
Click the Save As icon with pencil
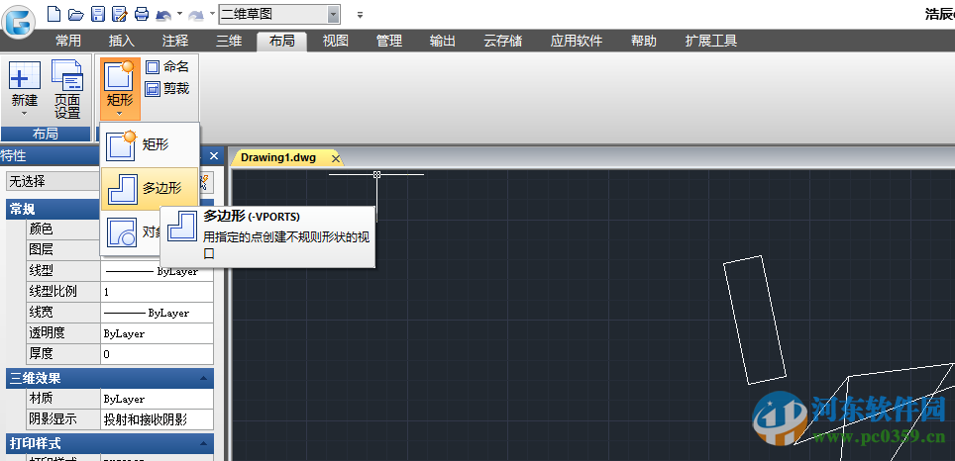pos(119,14)
